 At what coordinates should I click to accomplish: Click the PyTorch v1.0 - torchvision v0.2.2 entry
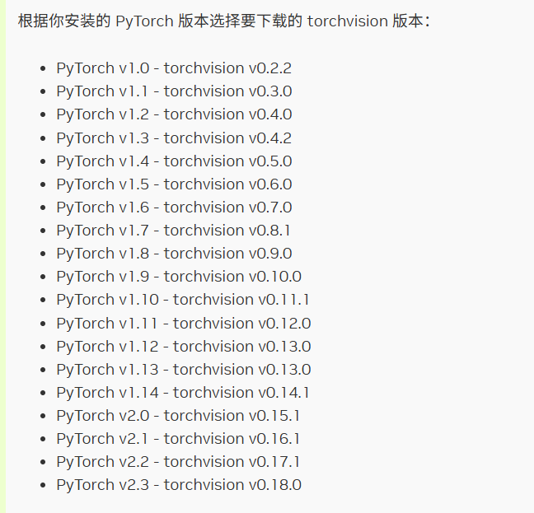pos(174,68)
